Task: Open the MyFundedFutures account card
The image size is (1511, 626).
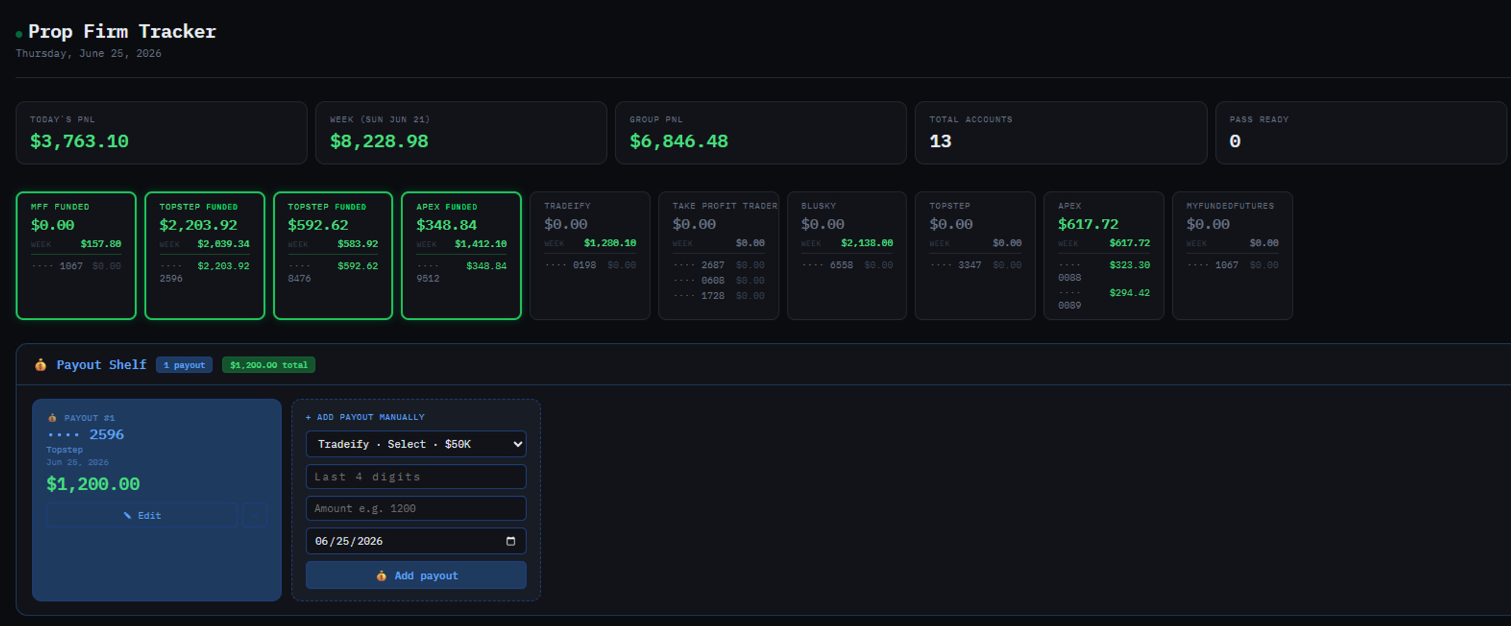Action: tap(1232, 255)
